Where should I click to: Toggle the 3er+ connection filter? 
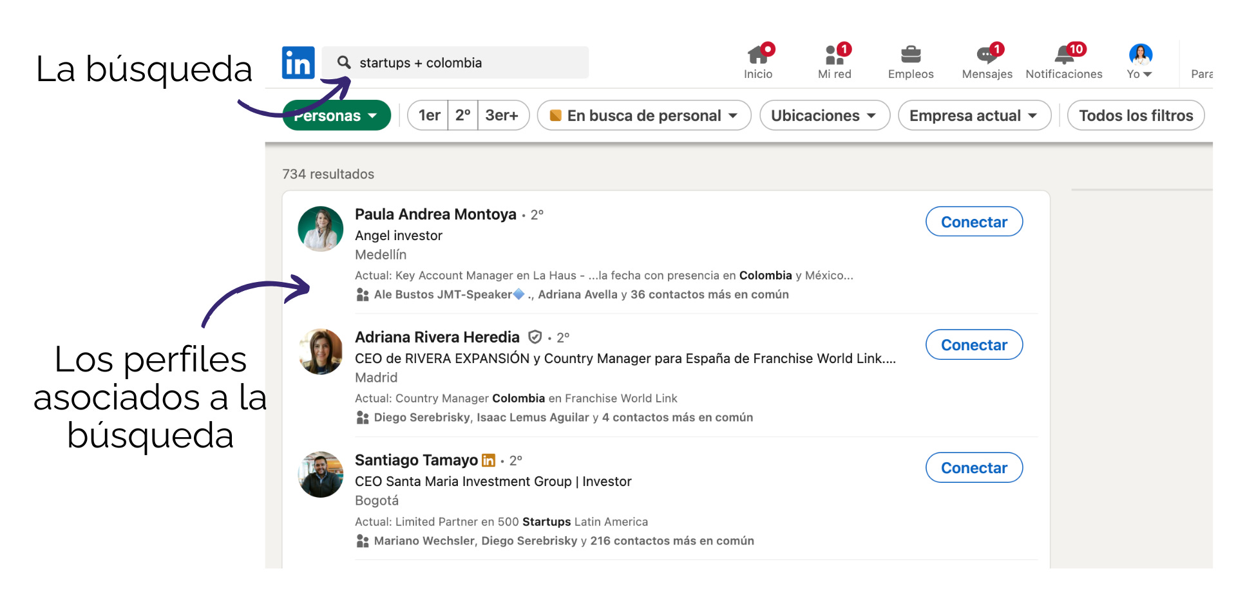(502, 115)
